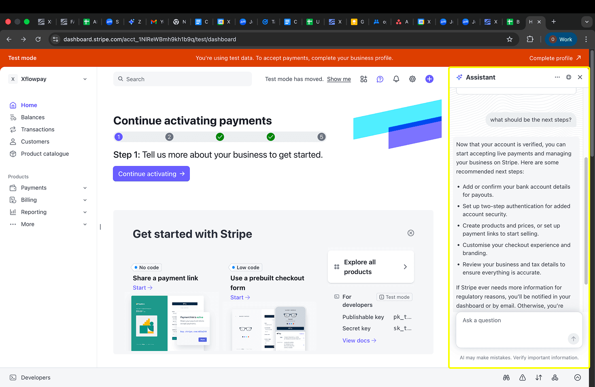Open the notifications bell

pos(396,79)
